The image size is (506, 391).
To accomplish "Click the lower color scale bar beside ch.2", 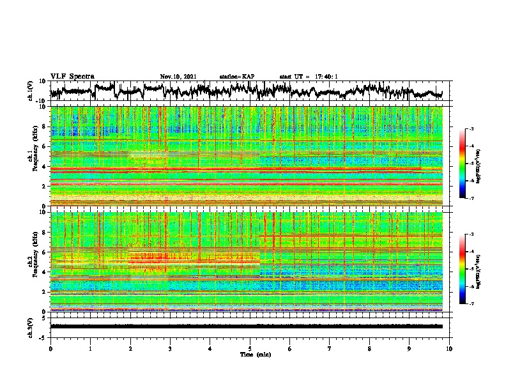I will (463, 269).
